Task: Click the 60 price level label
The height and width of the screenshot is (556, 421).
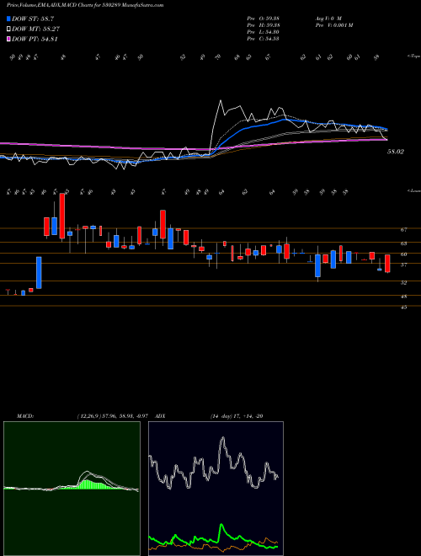Action: click(403, 254)
